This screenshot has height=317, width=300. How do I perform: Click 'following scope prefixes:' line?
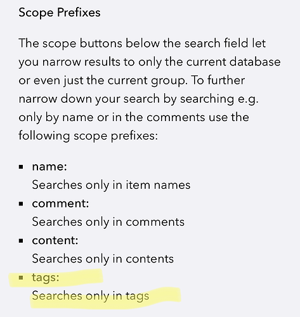88,136
